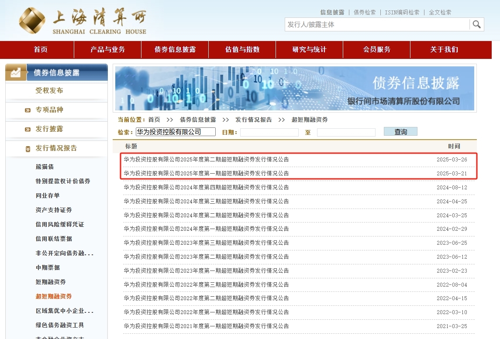Open the 债券信息披露 navigation menu
Viewport: 500px width, 339px height.
[x=175, y=49]
